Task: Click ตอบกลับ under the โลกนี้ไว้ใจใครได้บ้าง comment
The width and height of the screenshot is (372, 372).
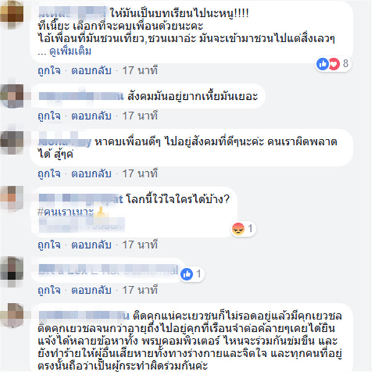Action: click(91, 245)
